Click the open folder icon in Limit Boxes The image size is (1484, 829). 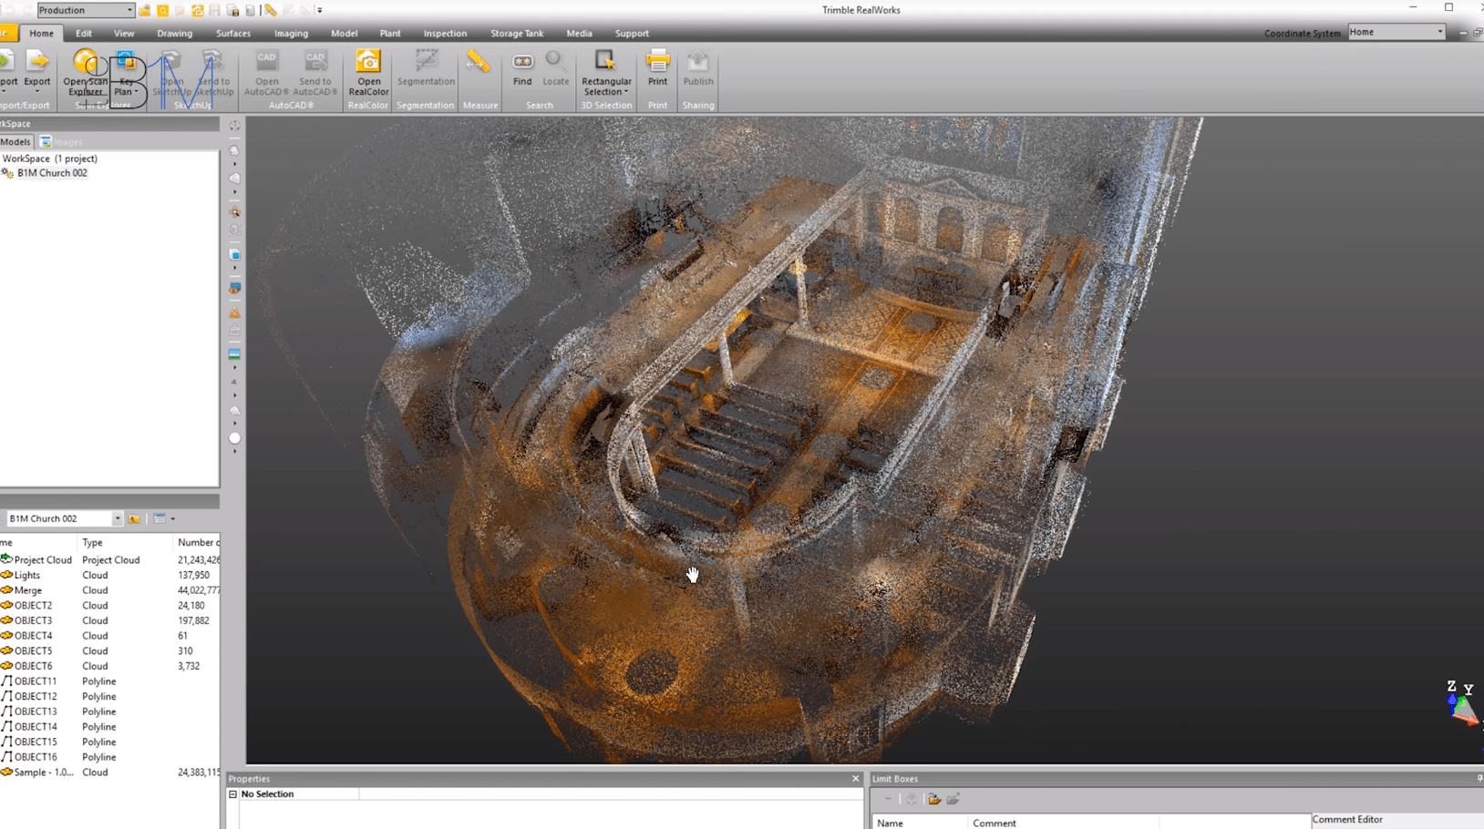(x=934, y=799)
